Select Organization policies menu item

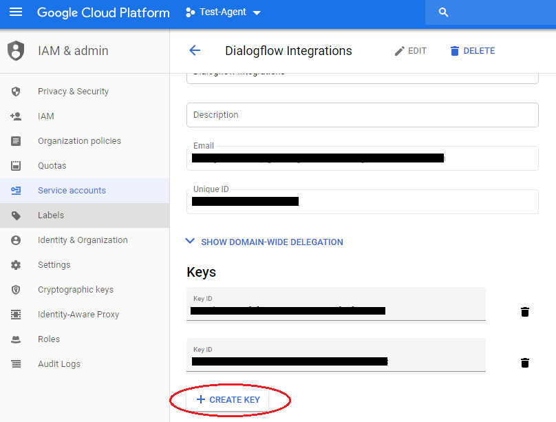79,141
